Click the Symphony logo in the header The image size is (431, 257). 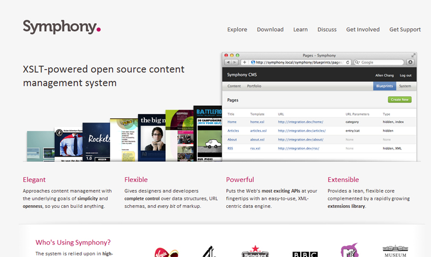(x=61, y=26)
